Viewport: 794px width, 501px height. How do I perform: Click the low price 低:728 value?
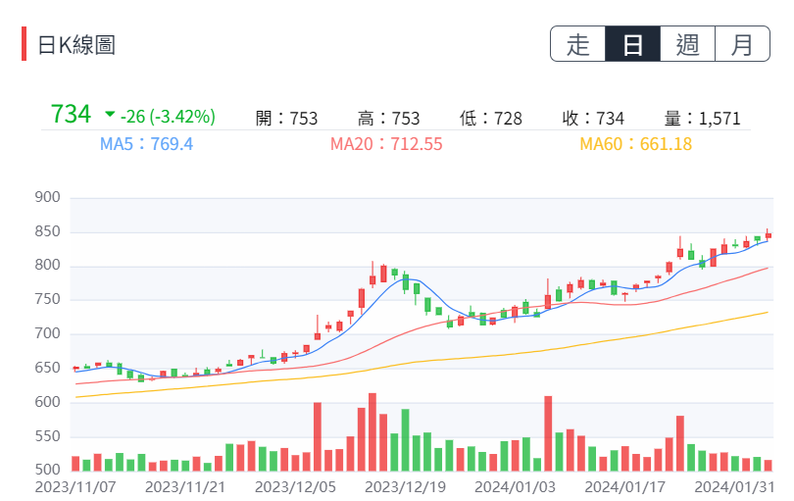click(490, 119)
